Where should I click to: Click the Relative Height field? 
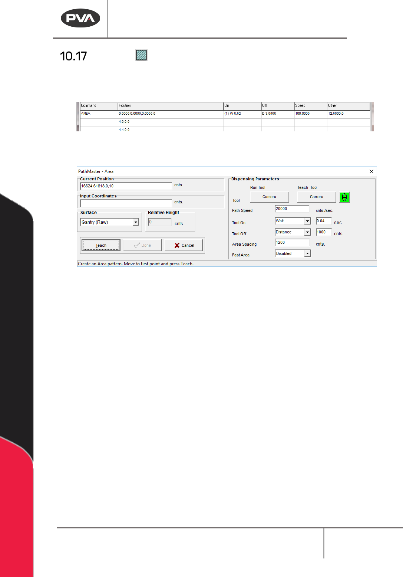point(160,222)
